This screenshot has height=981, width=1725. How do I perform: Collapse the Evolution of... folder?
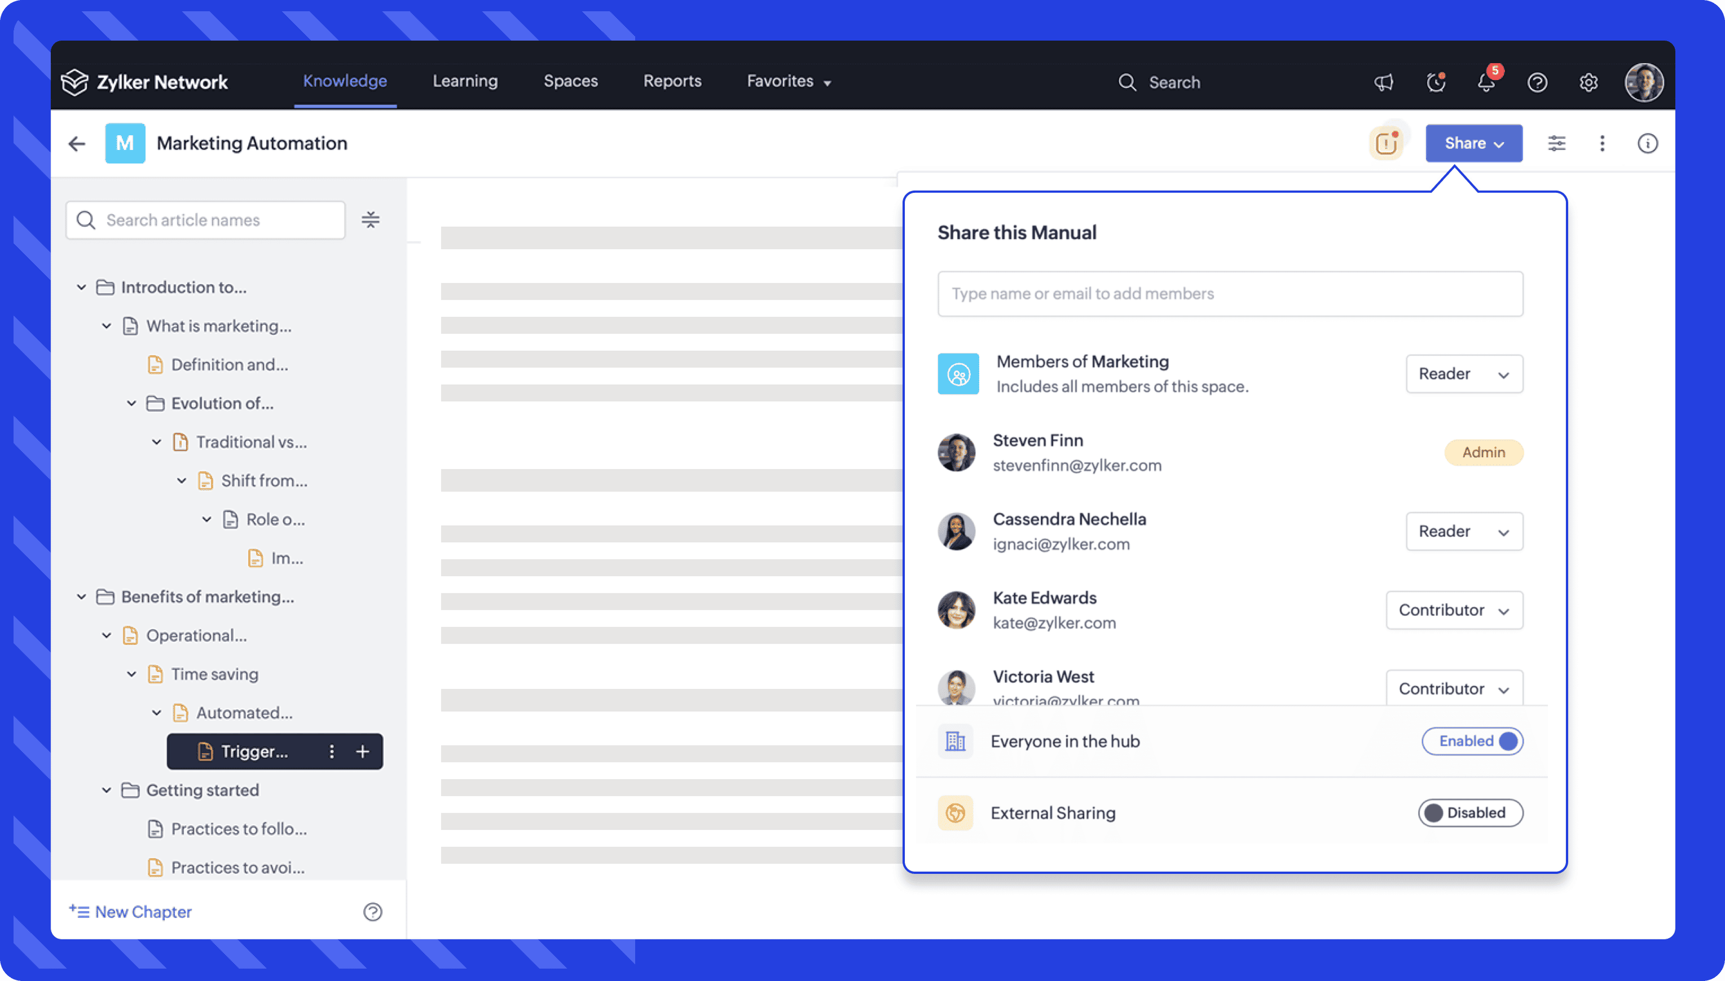click(x=131, y=404)
